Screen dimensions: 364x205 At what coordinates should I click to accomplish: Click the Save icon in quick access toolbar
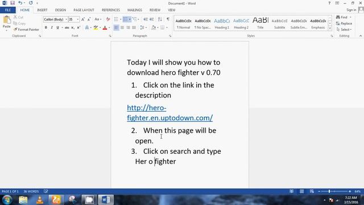click(x=13, y=3)
